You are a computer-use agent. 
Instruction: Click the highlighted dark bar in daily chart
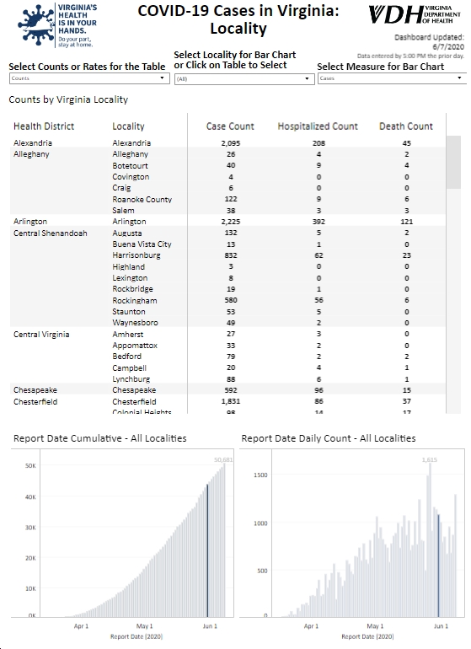(439, 566)
